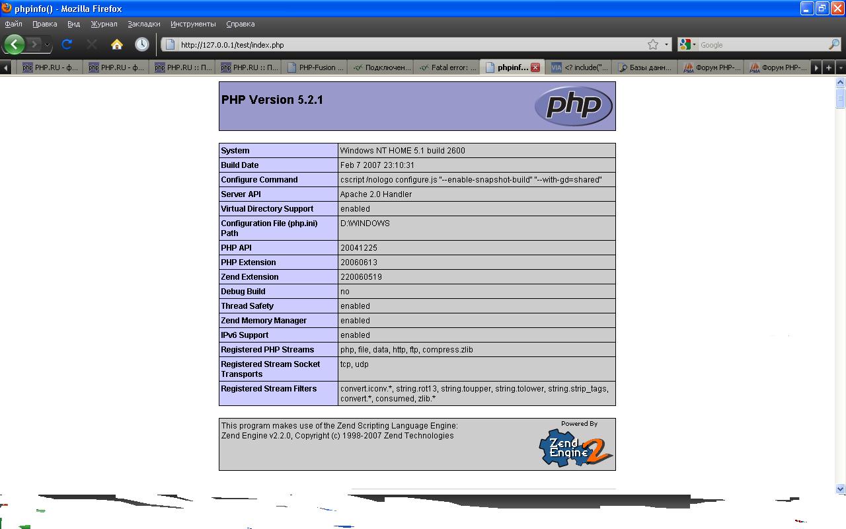Switch to the PHP-Fusion tab
This screenshot has width=846, height=529.
coord(315,67)
